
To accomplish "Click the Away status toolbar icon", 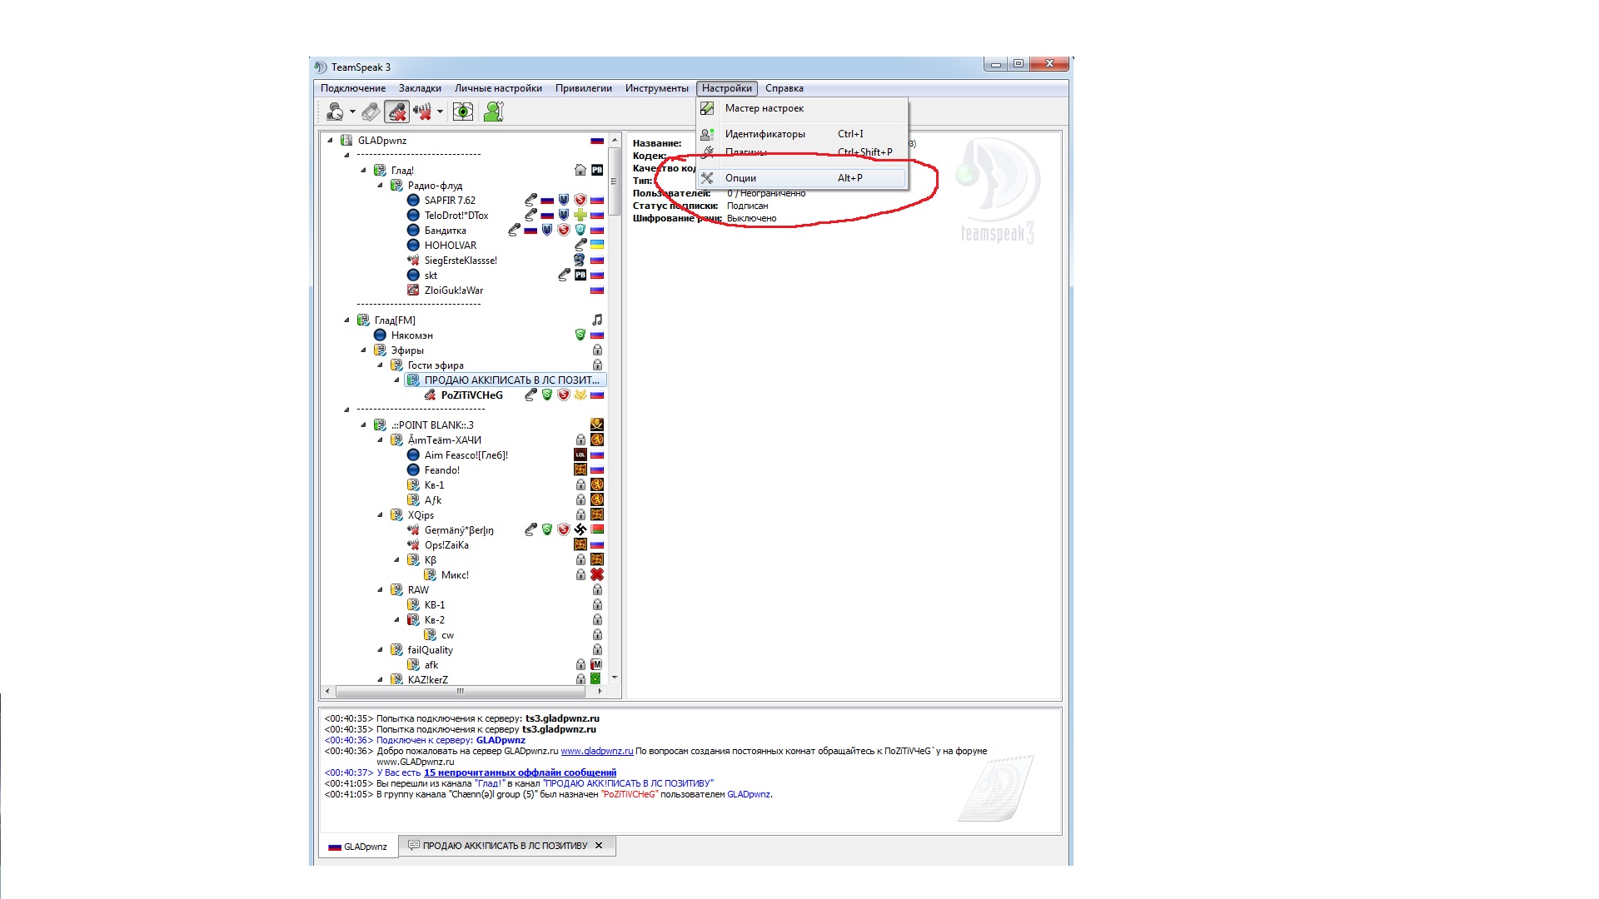I will coord(336,112).
